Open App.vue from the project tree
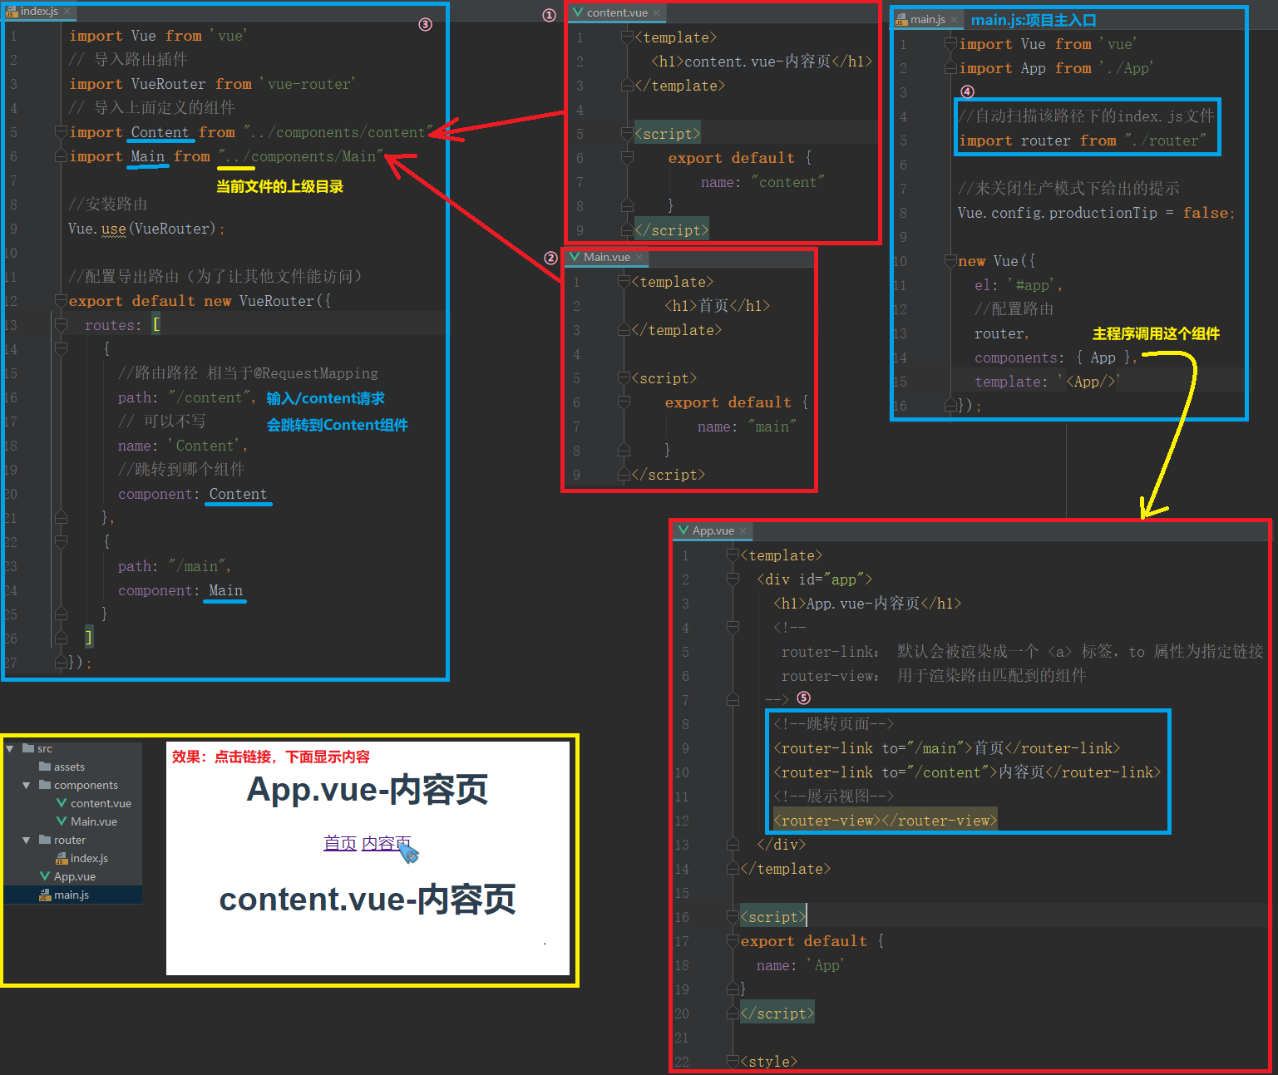 [74, 876]
